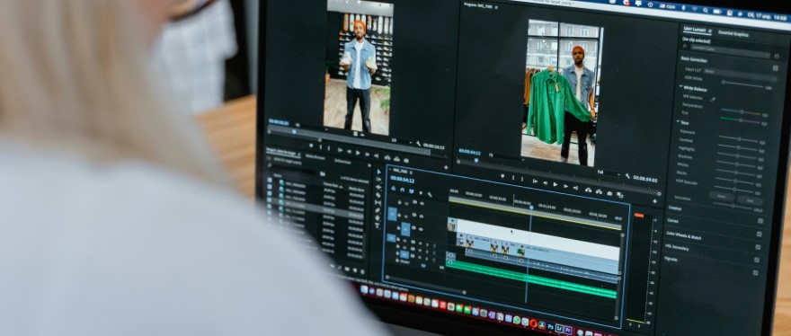The image size is (791, 336).
Task: Switch to the Essential Graphics tab
Action: click(733, 34)
